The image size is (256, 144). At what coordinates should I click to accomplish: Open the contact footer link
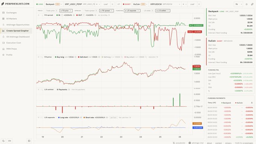click(x=218, y=143)
